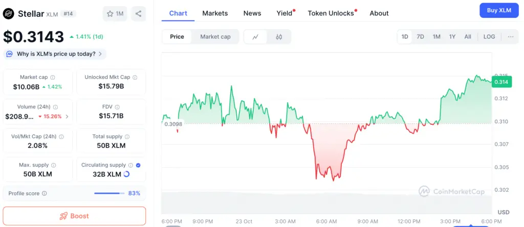Screen dimensions: 524x227
Task: Toggle chart to Market cap view
Action: [215, 37]
